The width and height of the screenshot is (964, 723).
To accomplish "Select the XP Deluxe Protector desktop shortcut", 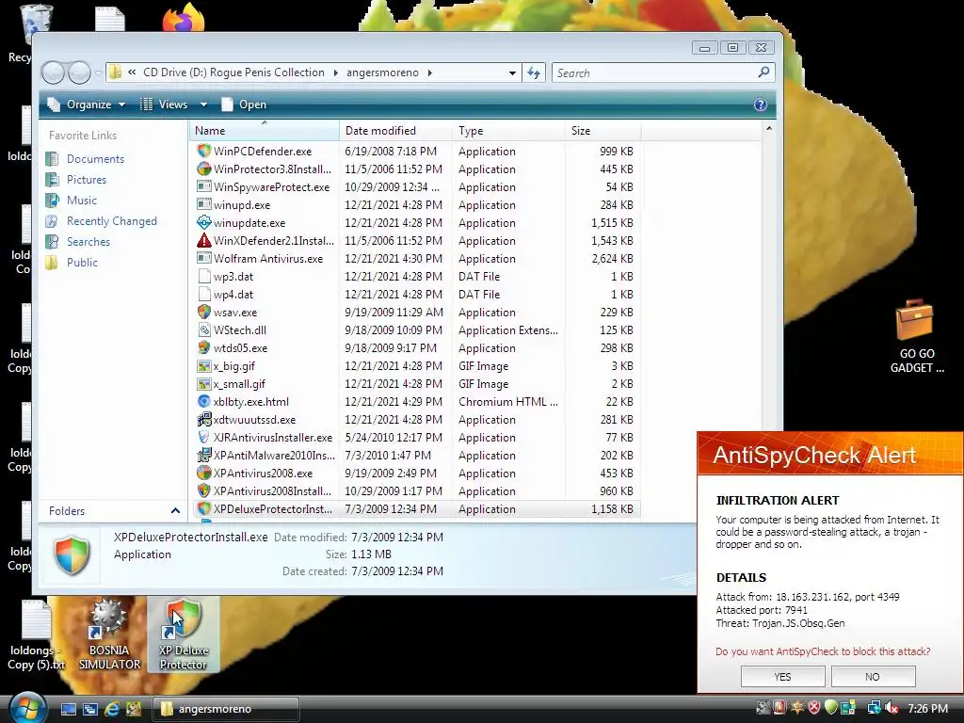I will pos(184,635).
